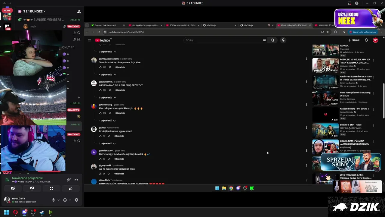The image size is (385, 217).
Task: Open more options for @SzczursON97 comment
Action: [306, 82]
